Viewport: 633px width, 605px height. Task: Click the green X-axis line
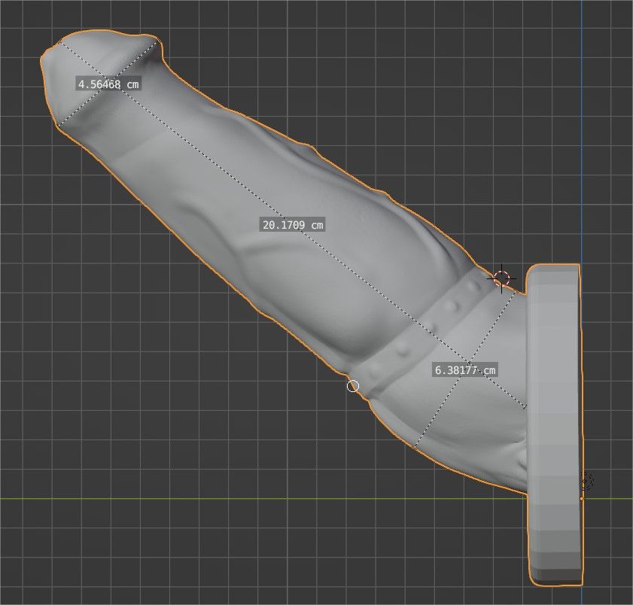coord(226,498)
